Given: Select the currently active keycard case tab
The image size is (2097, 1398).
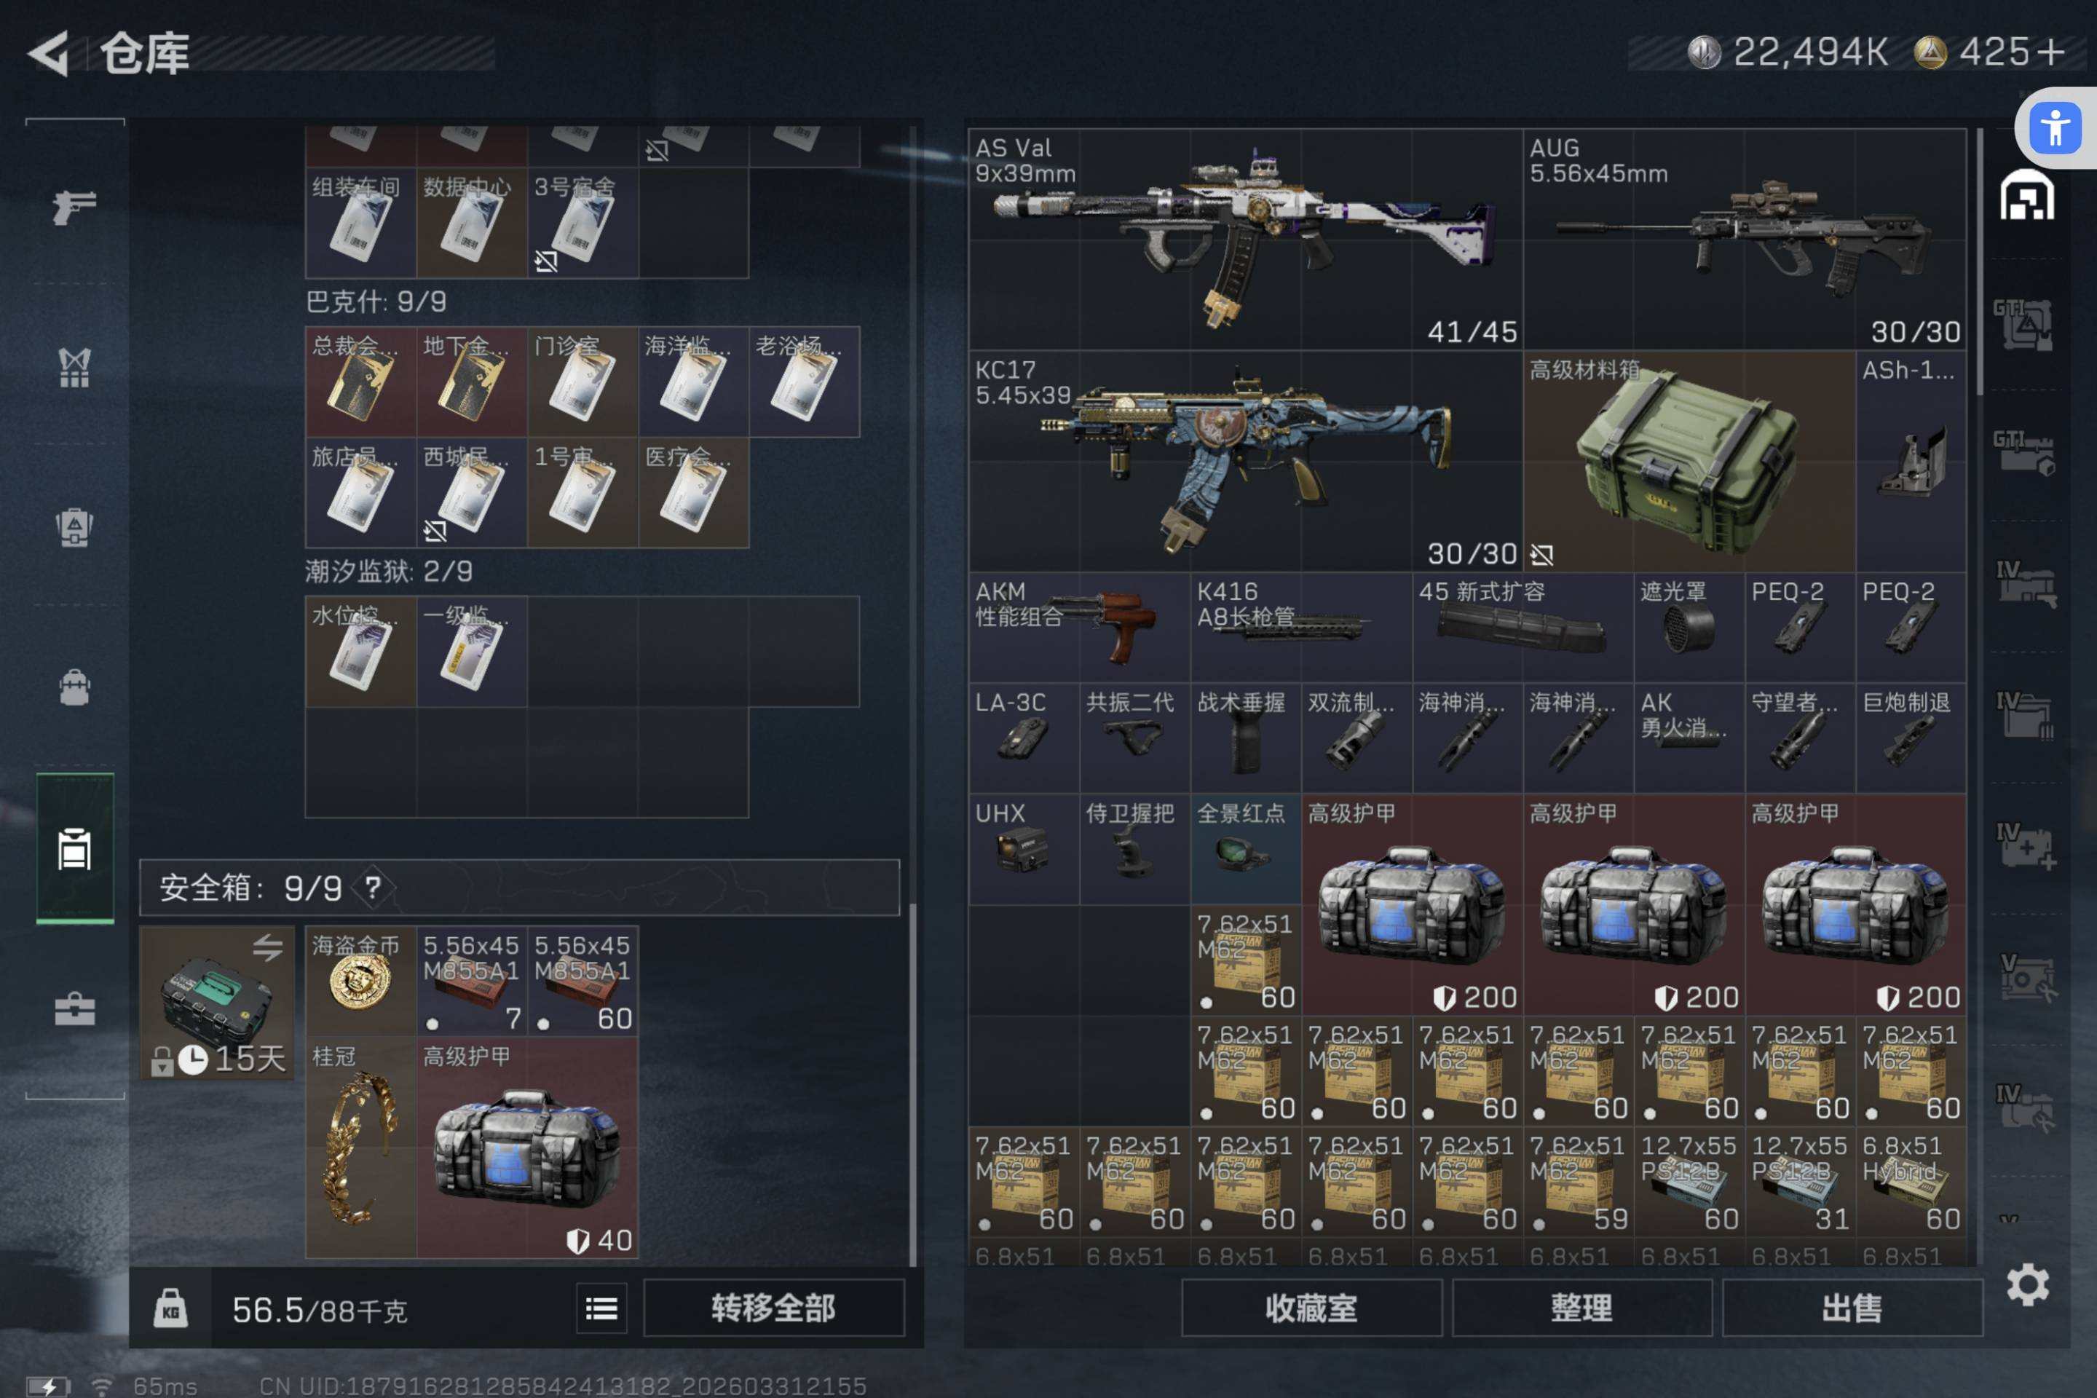Looking at the screenshot, I should pyautogui.click(x=74, y=848).
